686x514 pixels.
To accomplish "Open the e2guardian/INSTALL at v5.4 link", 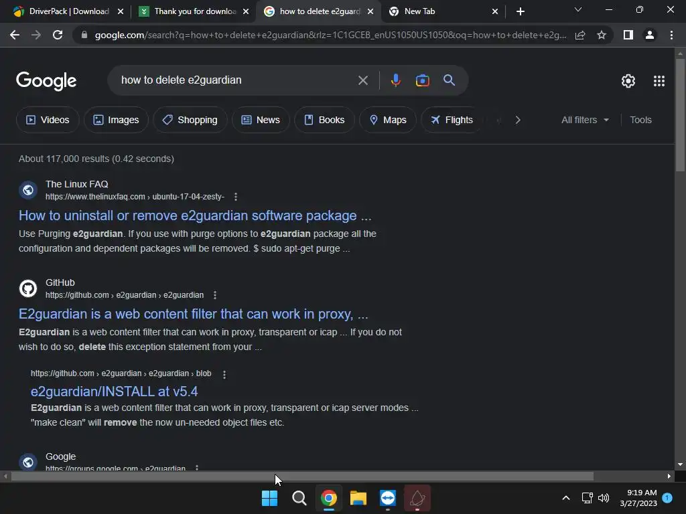I will pyautogui.click(x=114, y=391).
